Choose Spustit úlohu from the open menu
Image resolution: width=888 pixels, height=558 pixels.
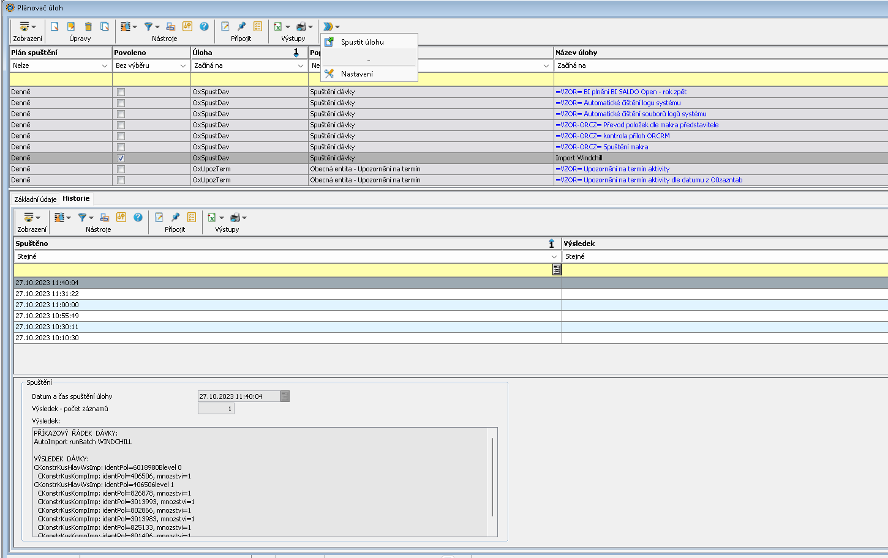tap(362, 42)
